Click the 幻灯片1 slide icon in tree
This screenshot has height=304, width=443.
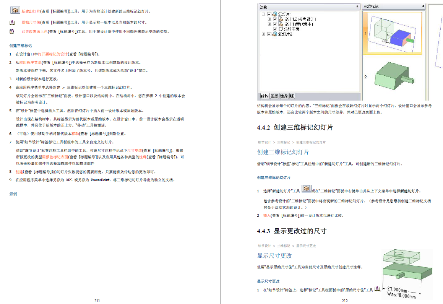[x=274, y=14]
